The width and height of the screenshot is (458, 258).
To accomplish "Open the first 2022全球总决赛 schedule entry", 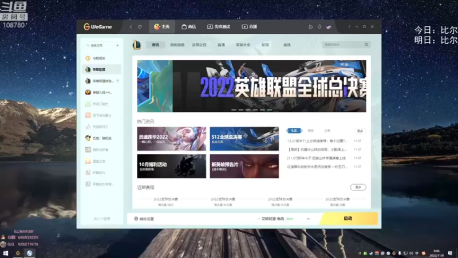I will [x=165, y=202].
